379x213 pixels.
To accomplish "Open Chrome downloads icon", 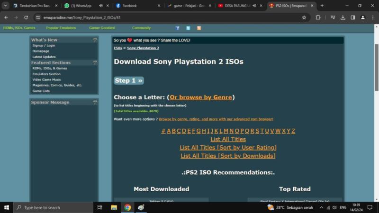I will click(x=343, y=18).
